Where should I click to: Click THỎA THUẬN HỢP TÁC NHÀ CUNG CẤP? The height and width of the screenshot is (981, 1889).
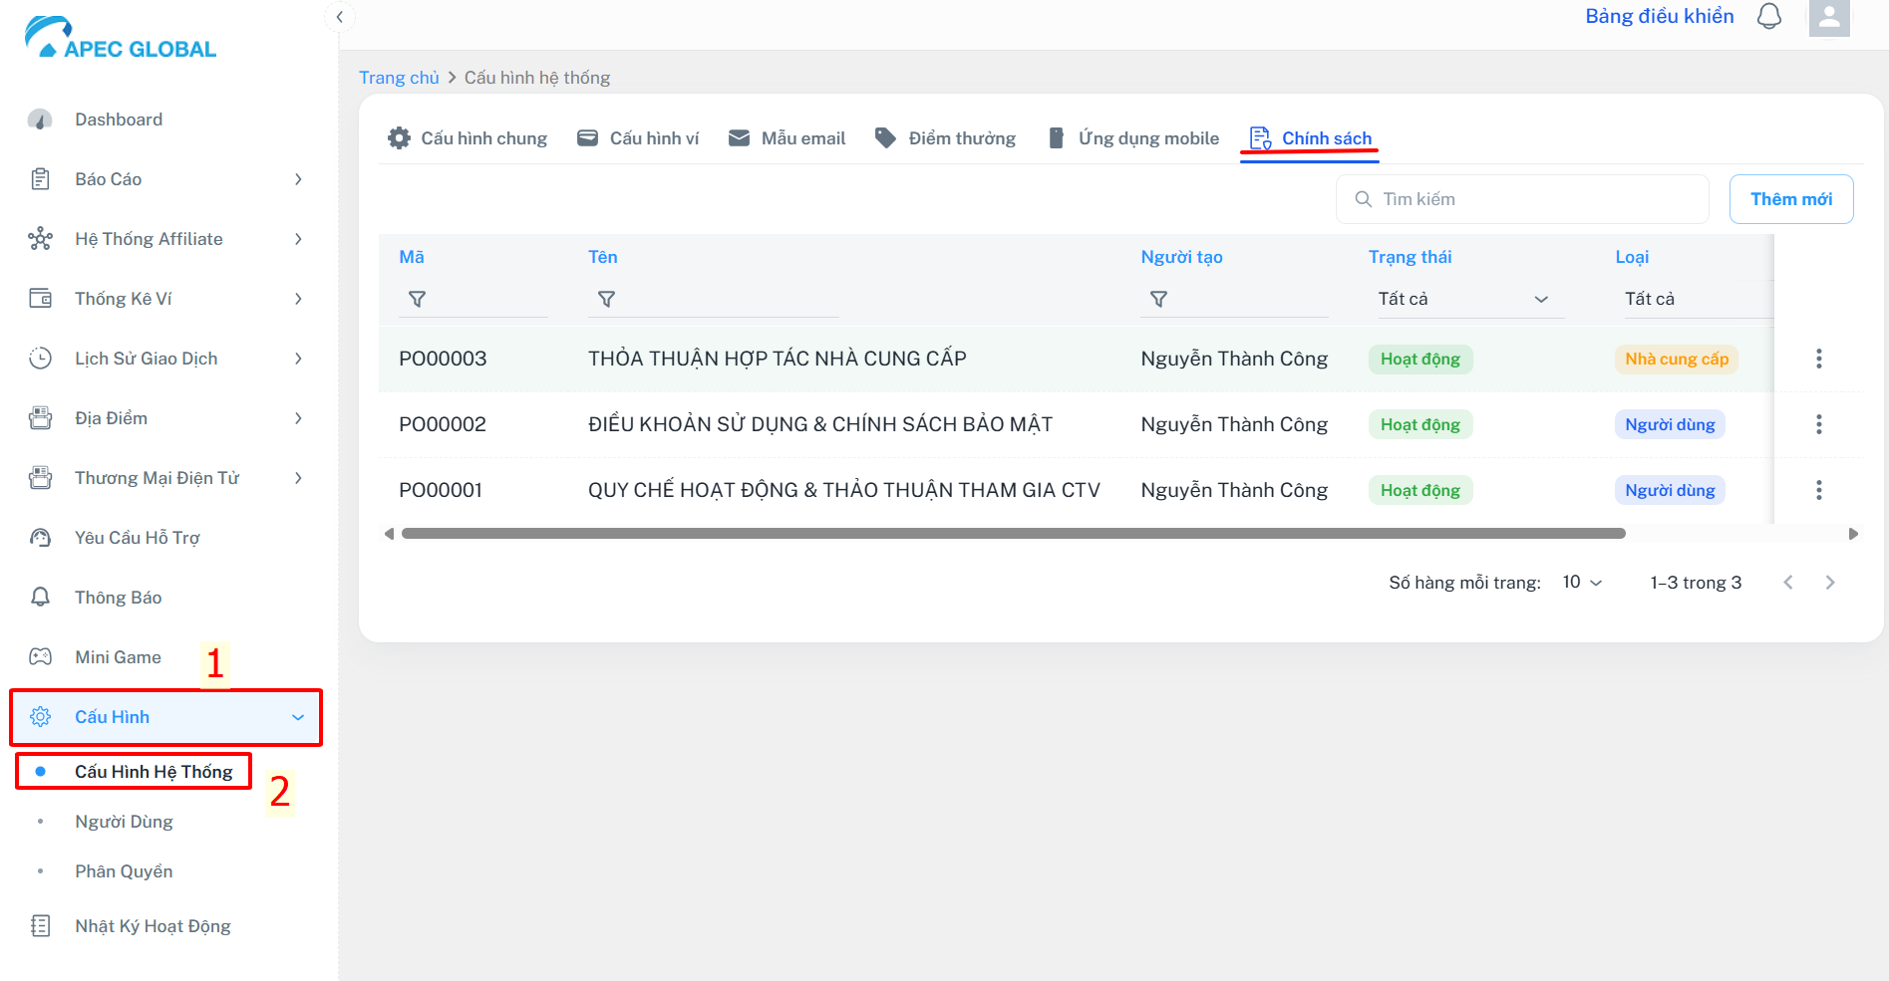coord(778,359)
